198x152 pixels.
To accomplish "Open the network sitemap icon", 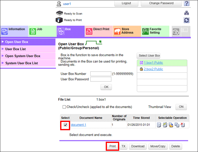I will [187, 13].
